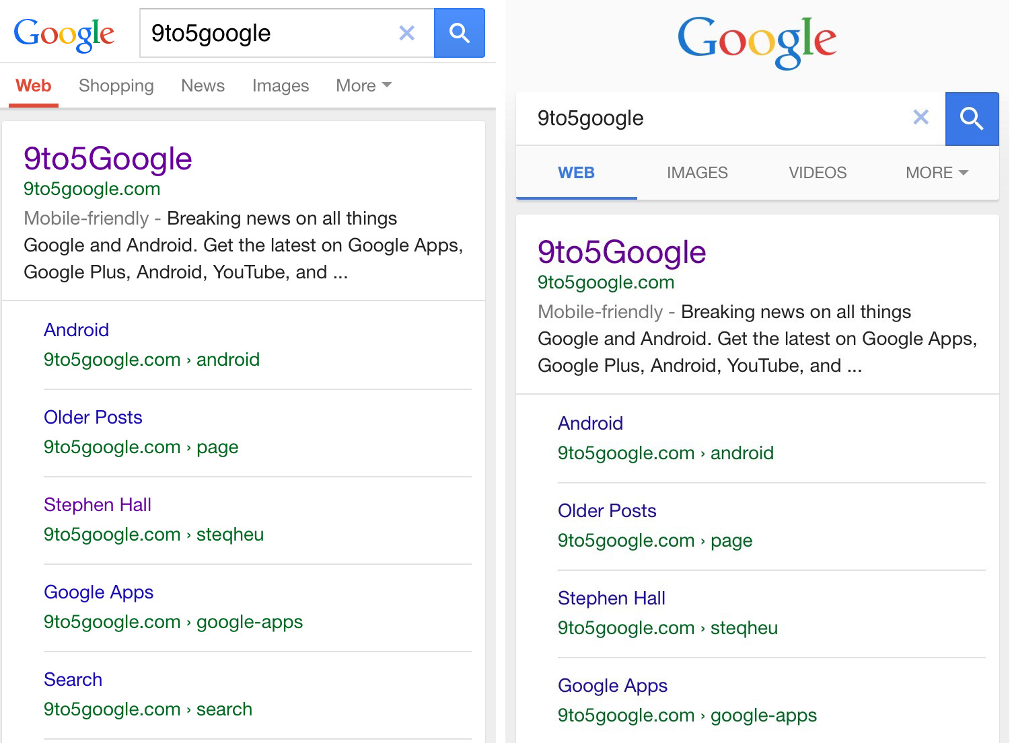Expand the MORE menu on the right layout
This screenshot has width=1010, height=743.
(936, 173)
